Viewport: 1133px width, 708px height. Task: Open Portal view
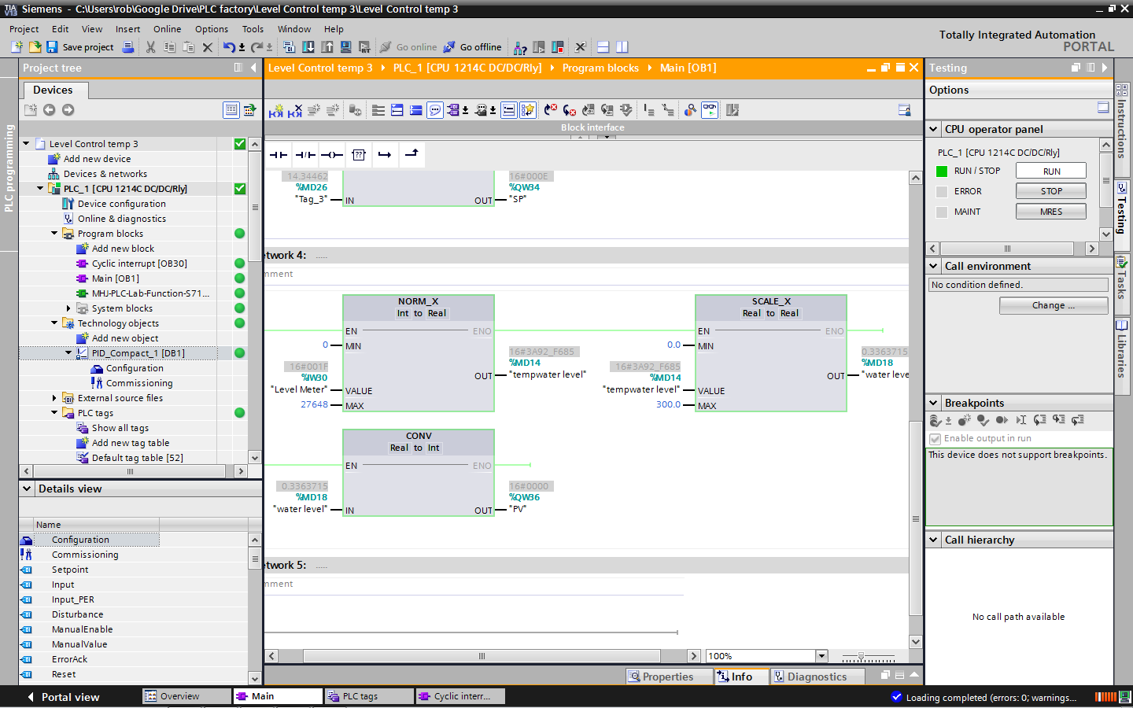64,697
